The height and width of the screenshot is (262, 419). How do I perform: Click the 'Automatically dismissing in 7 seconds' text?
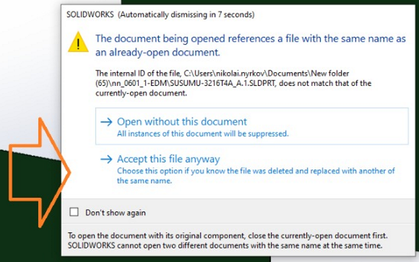point(186,14)
